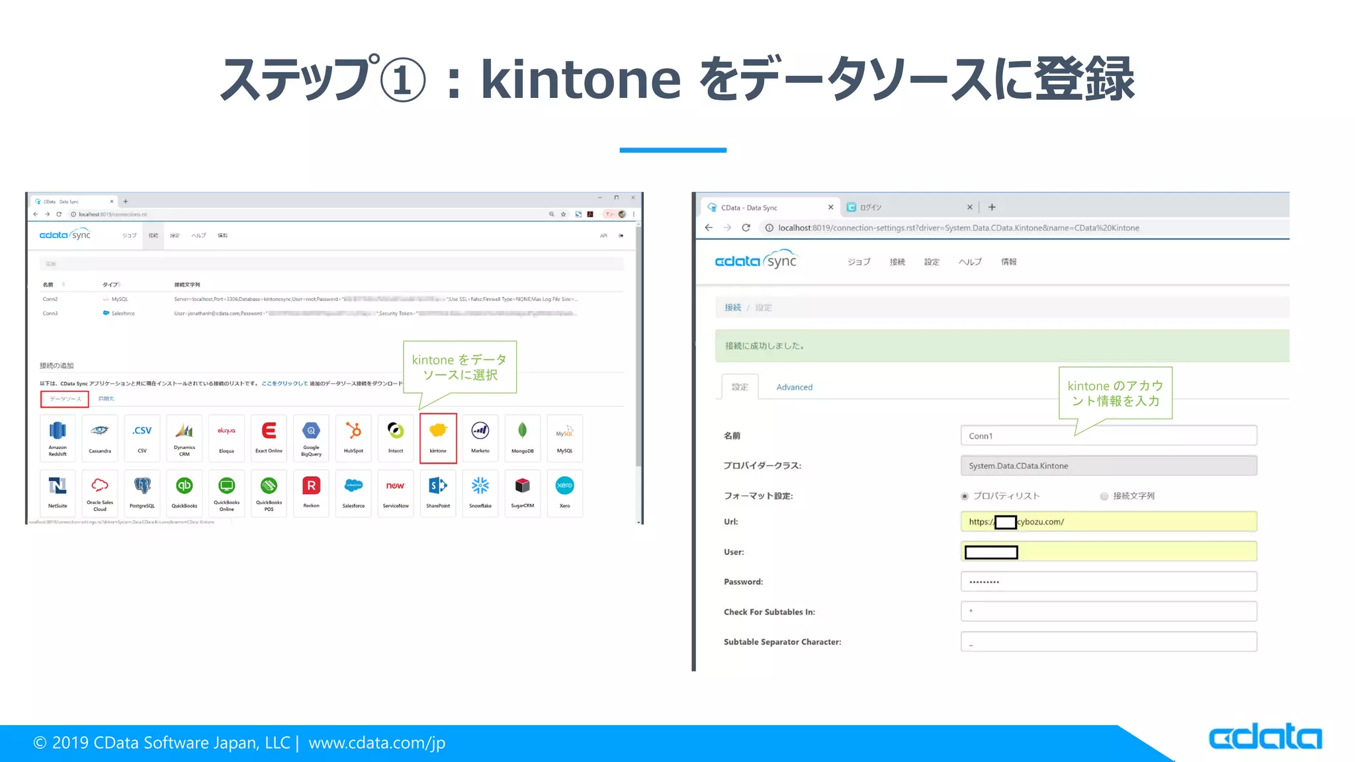Select the ServiceNow connector

tap(396, 493)
